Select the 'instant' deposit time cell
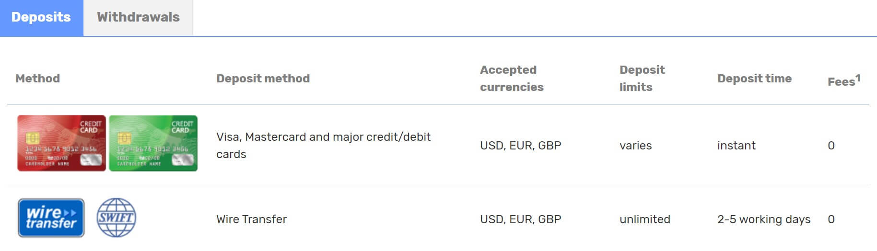877x251 pixels. [x=737, y=146]
